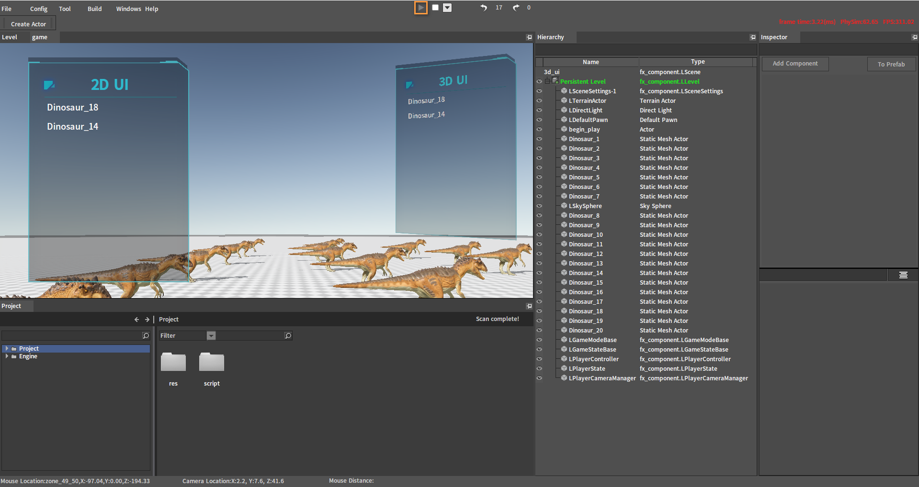
Task: Toggle visibility of LPlayerCameraManager
Action: [539, 378]
